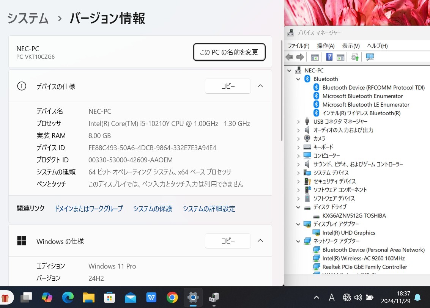Collapse the ディスク ドライブ tree node
The width and height of the screenshot is (430, 308).
pos(298,207)
